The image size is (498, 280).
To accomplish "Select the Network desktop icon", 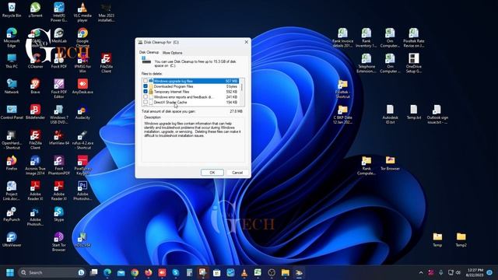I will pyautogui.click(x=12, y=86).
